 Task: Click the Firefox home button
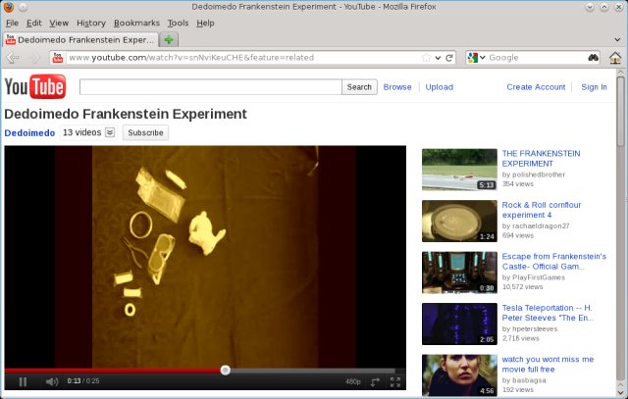tap(615, 58)
